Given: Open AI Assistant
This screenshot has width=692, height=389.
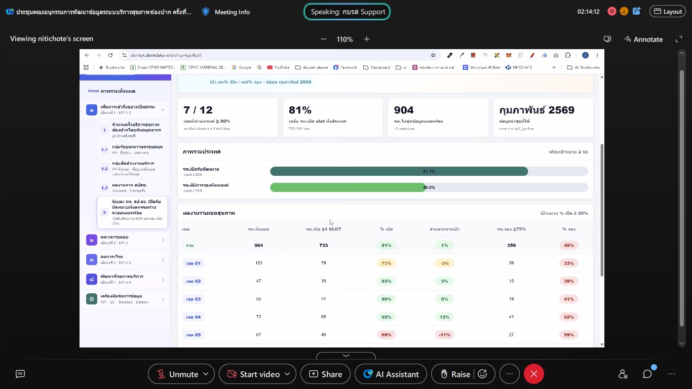Looking at the screenshot, I should pos(391,374).
